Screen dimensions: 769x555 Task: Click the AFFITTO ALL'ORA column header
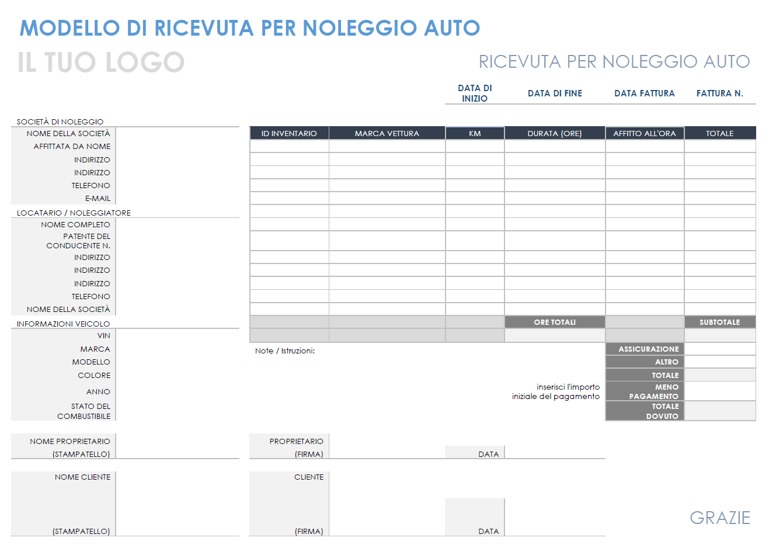[645, 133]
